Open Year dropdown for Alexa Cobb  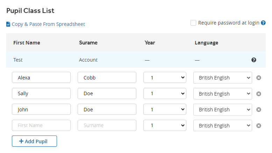click(x=165, y=77)
